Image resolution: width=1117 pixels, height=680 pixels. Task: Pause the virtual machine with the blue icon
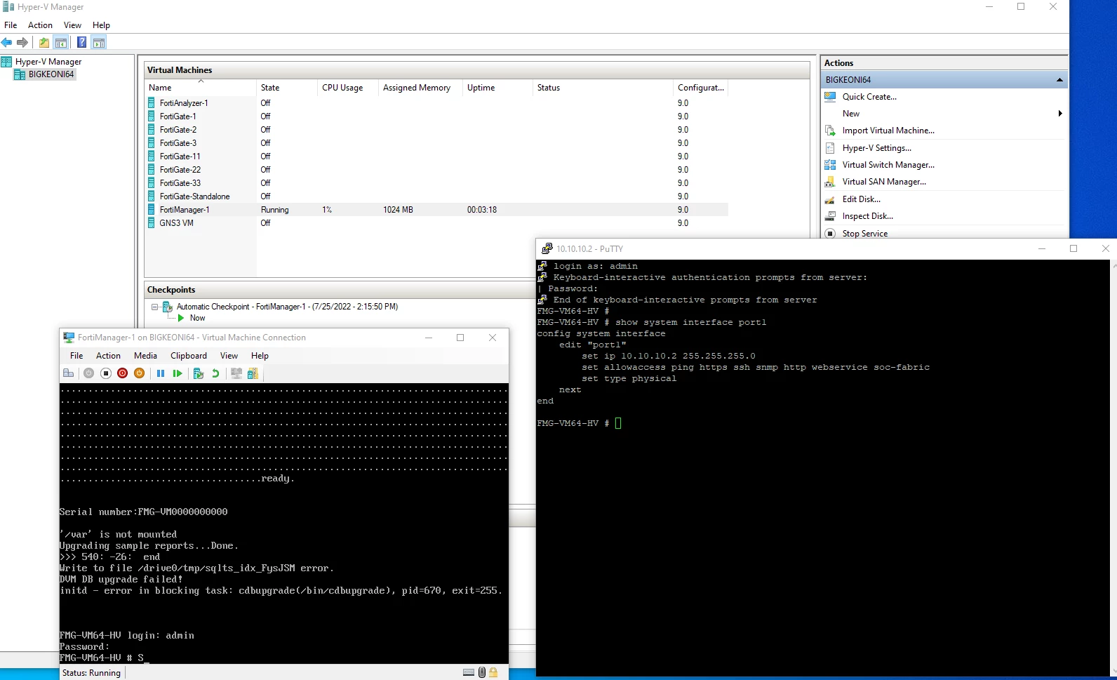coord(161,373)
